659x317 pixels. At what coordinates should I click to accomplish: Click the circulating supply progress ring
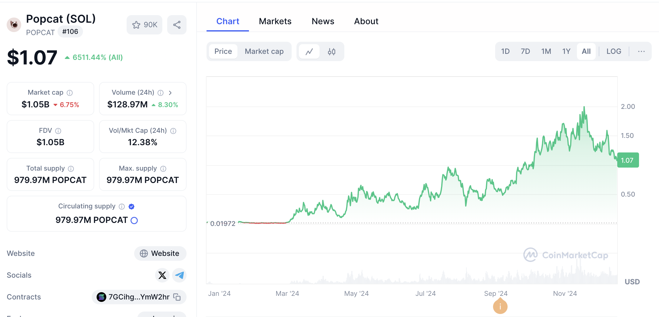(x=134, y=220)
